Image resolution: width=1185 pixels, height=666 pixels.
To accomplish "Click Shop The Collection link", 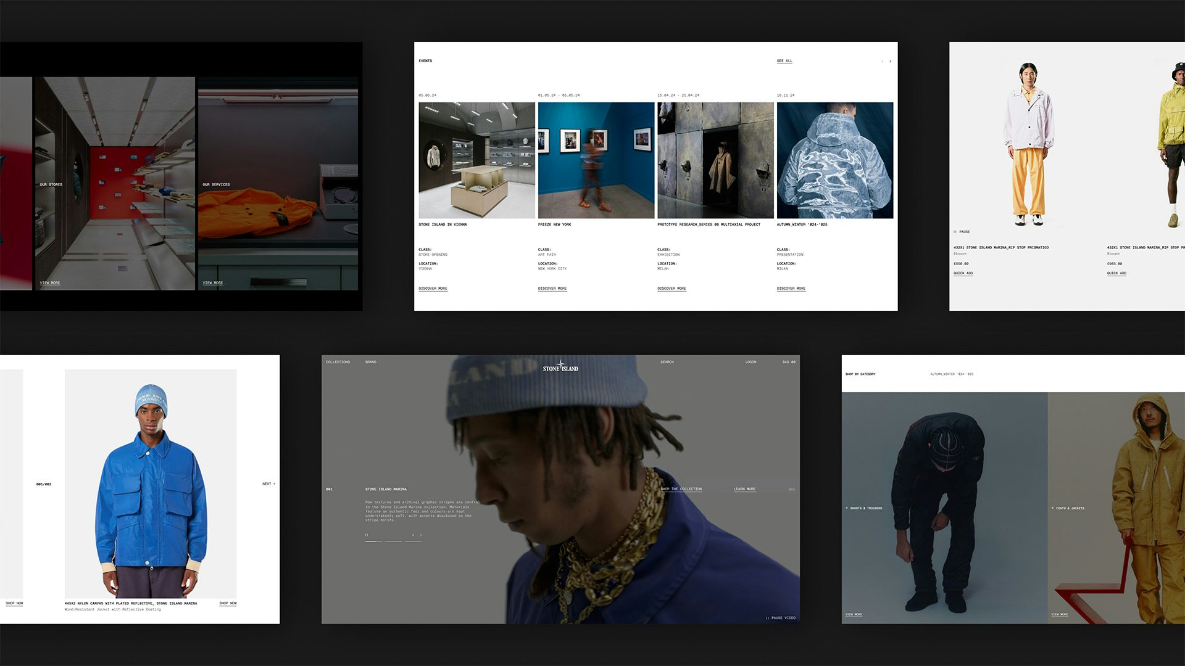I will point(681,489).
